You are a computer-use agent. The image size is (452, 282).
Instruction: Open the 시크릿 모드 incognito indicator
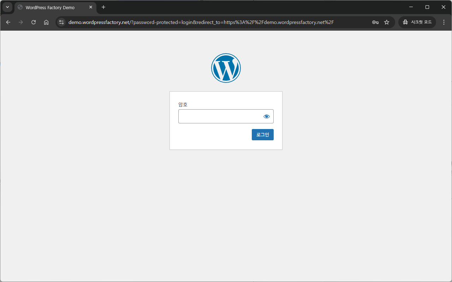tap(417, 22)
